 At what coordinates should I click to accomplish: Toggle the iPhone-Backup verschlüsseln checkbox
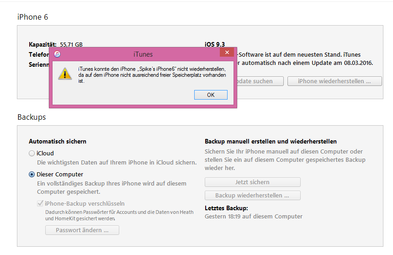[40, 203]
